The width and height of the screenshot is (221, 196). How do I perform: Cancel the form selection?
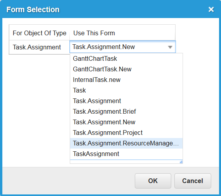(193, 181)
